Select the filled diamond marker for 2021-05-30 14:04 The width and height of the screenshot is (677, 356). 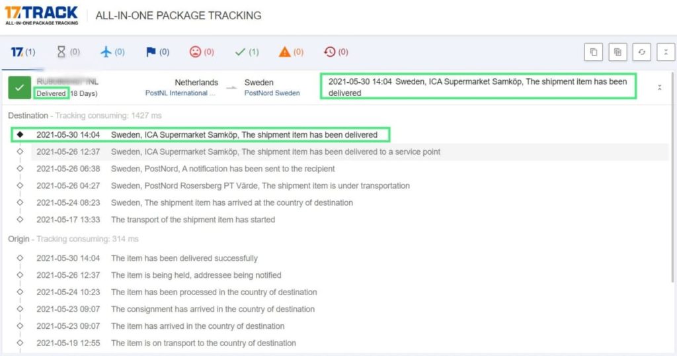(20, 134)
